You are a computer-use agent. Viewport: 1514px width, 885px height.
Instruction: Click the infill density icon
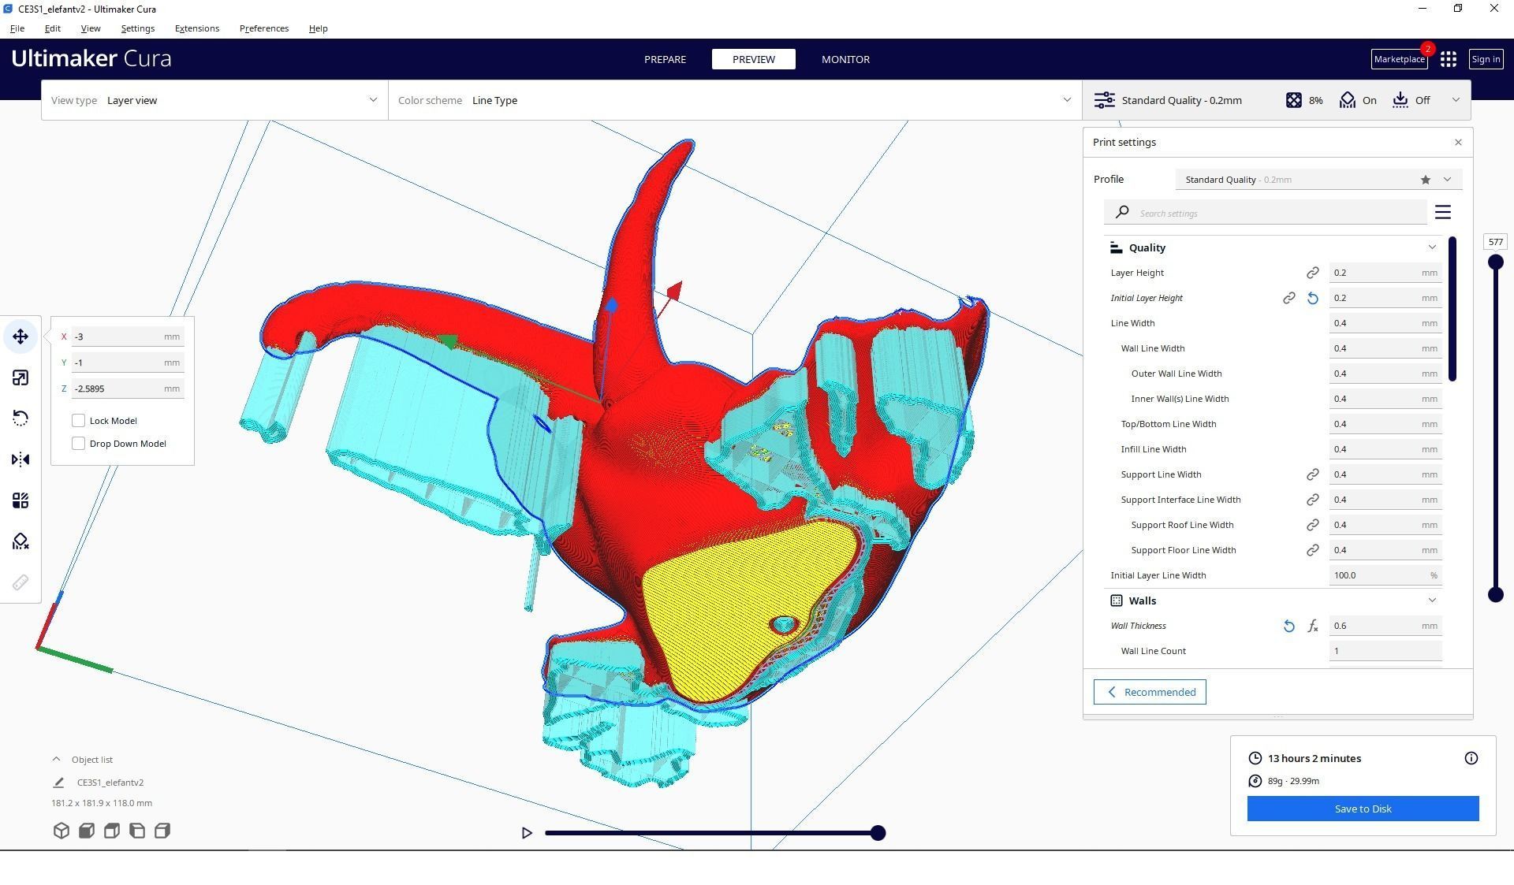click(1293, 100)
